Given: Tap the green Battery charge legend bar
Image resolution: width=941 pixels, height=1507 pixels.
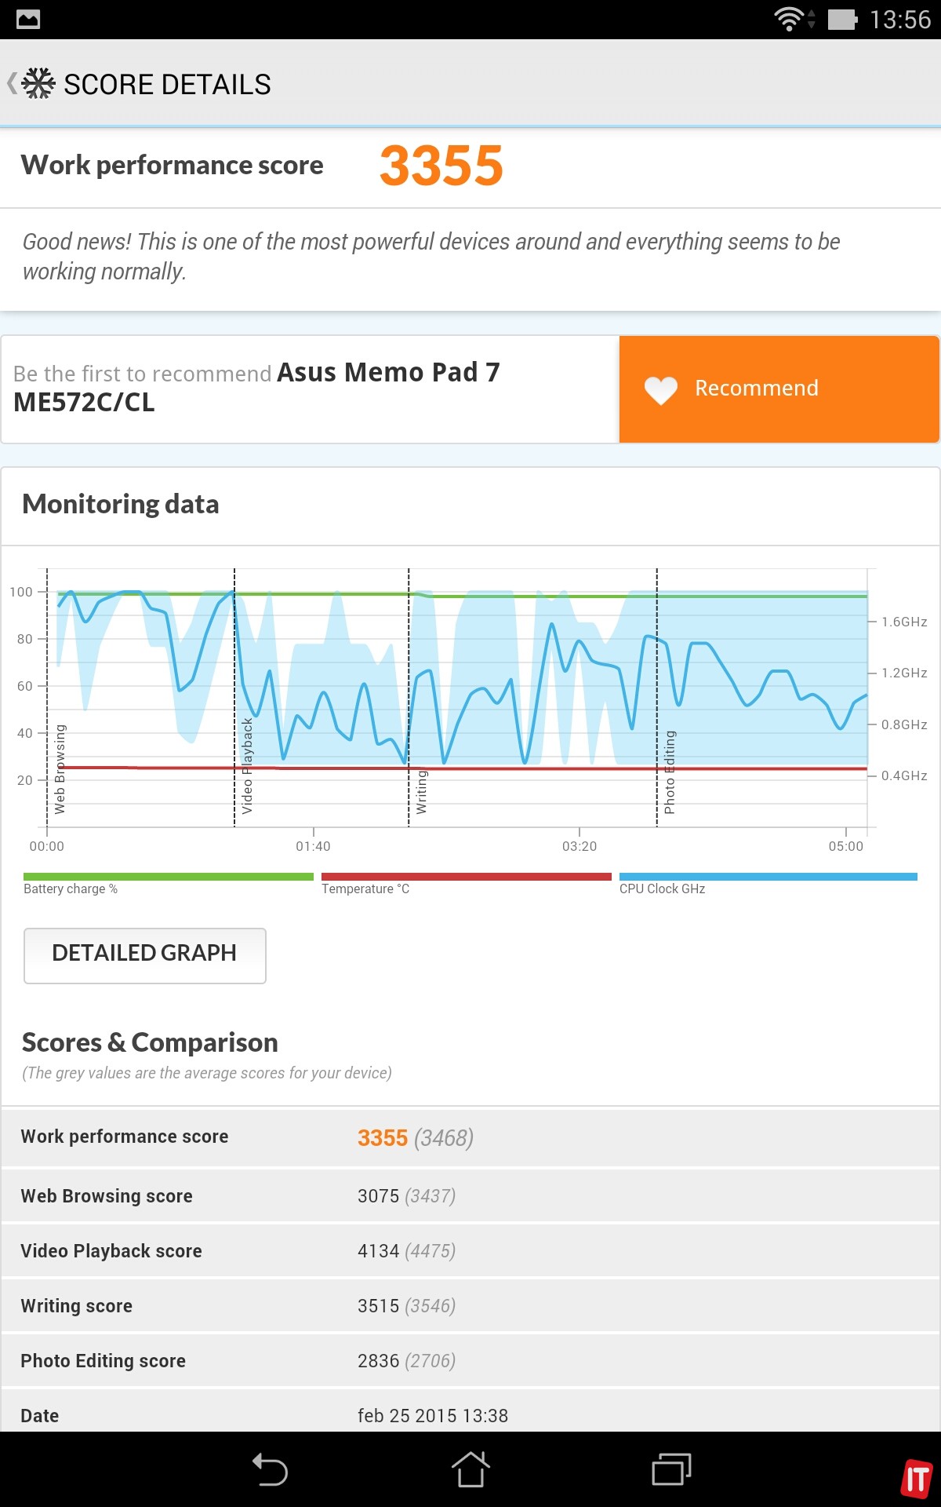Looking at the screenshot, I should click(x=168, y=877).
